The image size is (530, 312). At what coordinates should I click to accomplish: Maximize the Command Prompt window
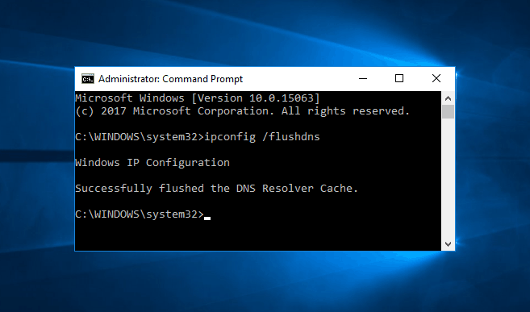click(399, 79)
